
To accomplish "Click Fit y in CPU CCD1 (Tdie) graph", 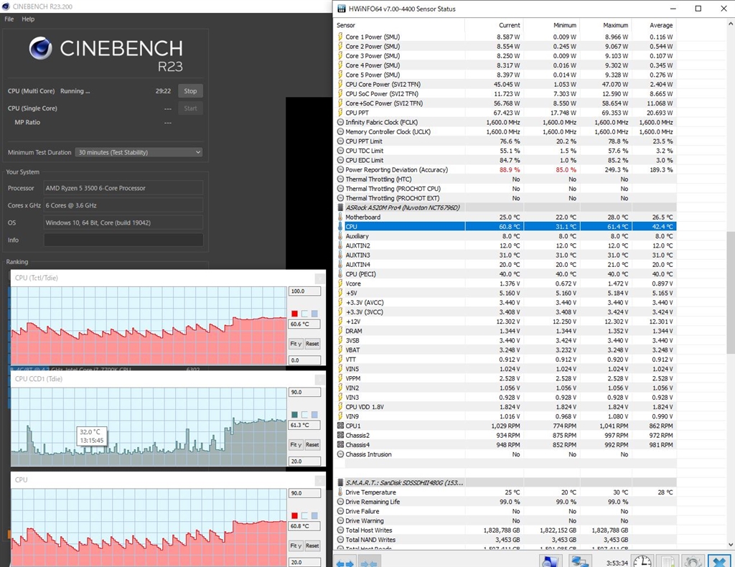I will [295, 444].
